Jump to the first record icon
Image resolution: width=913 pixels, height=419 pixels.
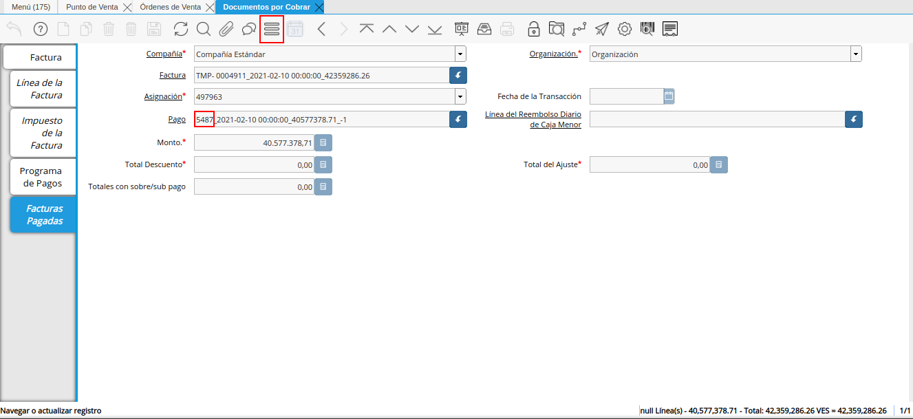click(x=367, y=29)
